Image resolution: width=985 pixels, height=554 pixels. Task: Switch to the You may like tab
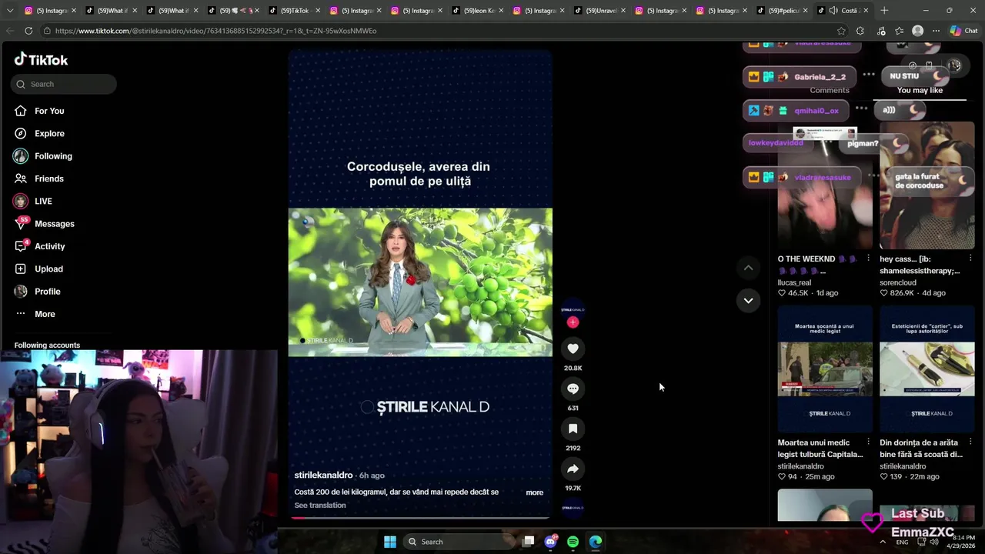tap(920, 91)
